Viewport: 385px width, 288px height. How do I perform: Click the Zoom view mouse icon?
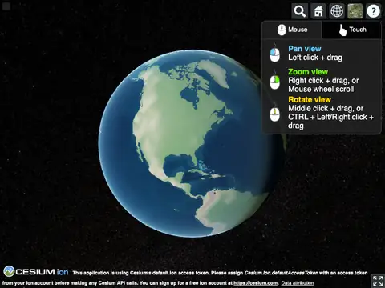pyautogui.click(x=274, y=80)
